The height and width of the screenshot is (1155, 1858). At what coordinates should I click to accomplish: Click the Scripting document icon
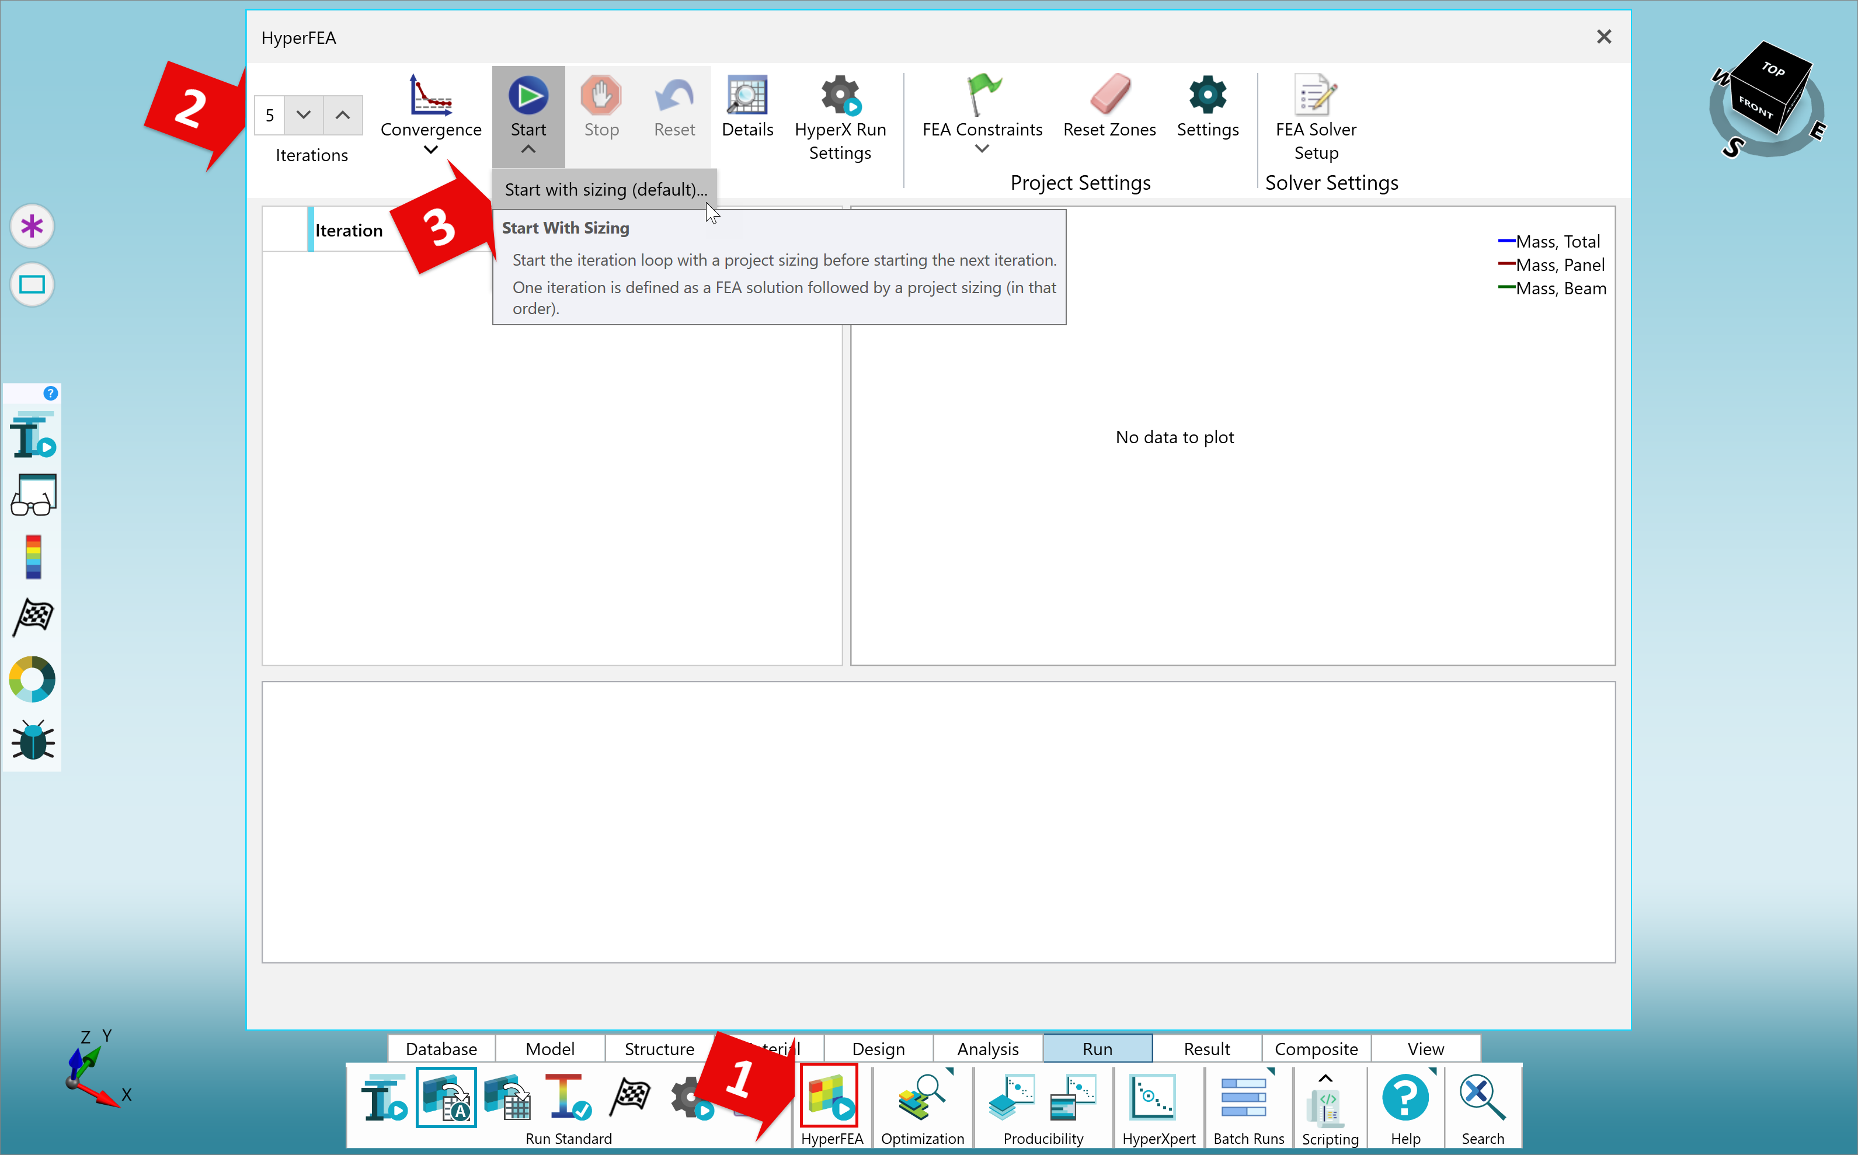pos(1325,1107)
